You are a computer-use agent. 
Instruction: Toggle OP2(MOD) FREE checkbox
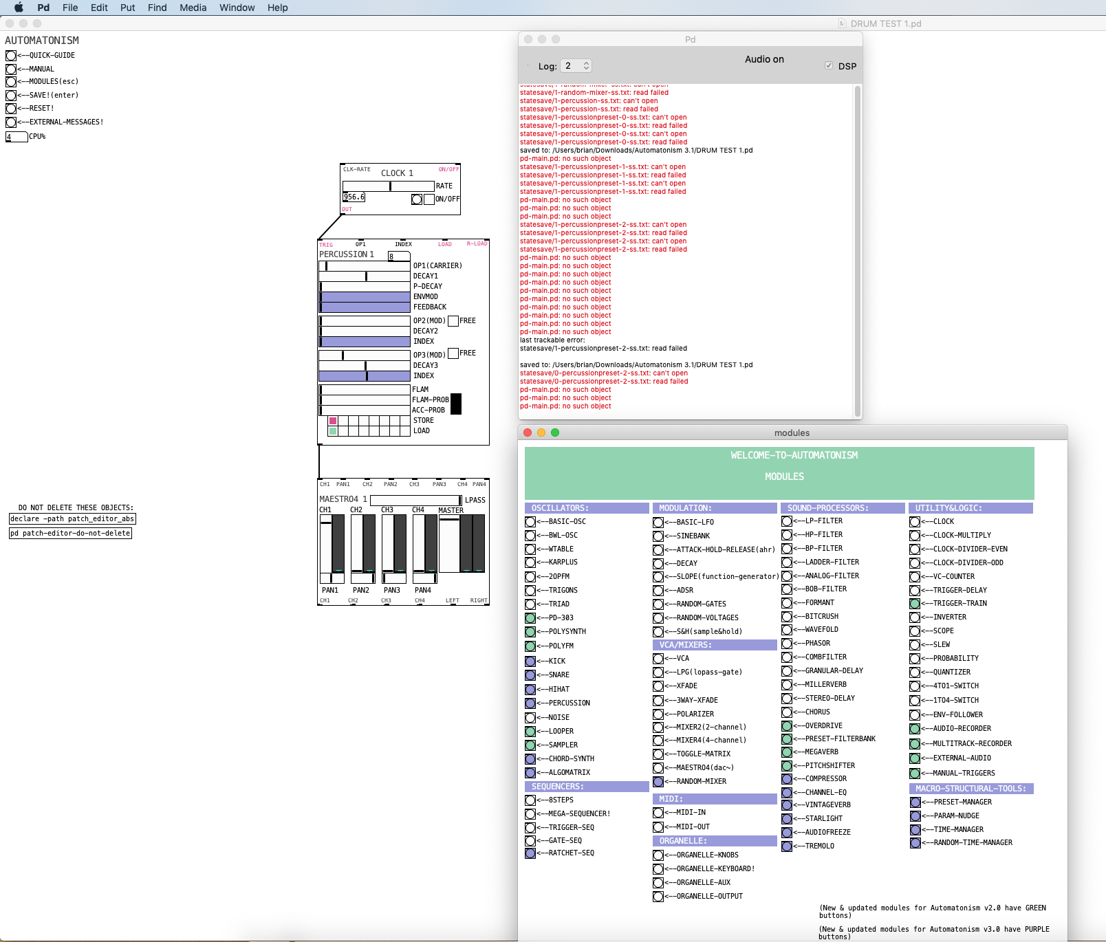453,321
